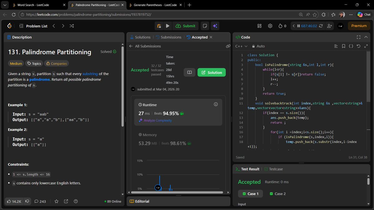Reset the timer with the refresh icon
Image resolution: width=374 pixels, height=210 pixels.
(x=321, y=26)
